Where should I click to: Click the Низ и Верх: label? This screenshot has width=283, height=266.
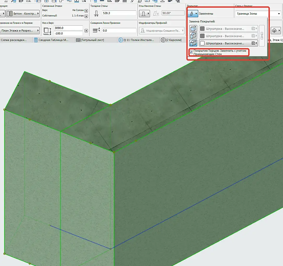pos(48,23)
